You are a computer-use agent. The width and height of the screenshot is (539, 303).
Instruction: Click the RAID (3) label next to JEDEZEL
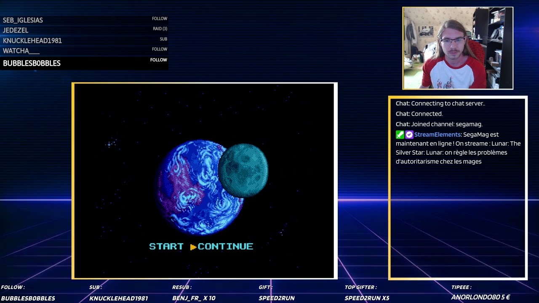(160, 29)
